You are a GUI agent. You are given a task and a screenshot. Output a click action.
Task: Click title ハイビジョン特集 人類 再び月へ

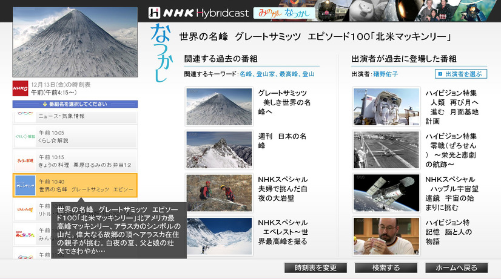coord(452,107)
